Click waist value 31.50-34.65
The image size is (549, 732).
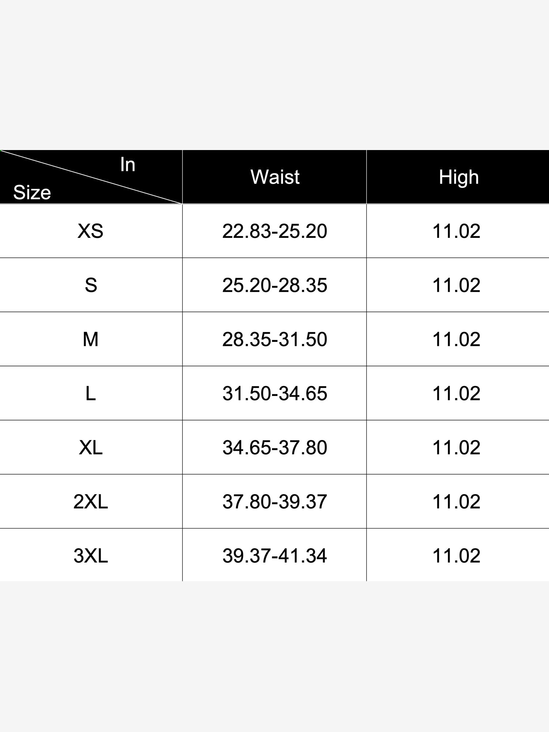274,393
